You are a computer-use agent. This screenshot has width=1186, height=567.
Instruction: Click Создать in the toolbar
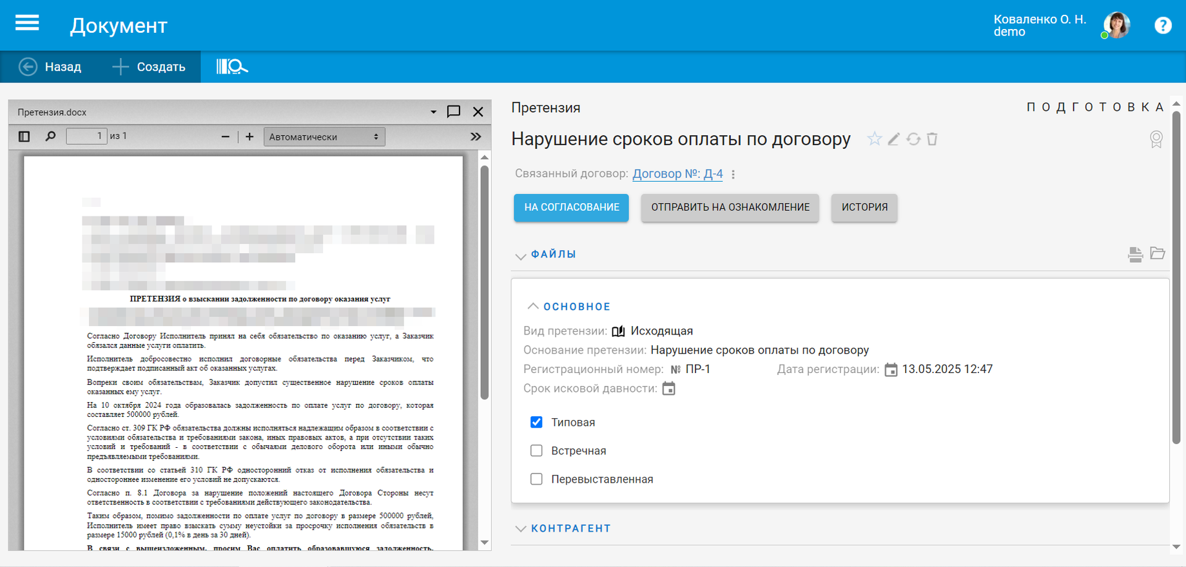coord(149,67)
